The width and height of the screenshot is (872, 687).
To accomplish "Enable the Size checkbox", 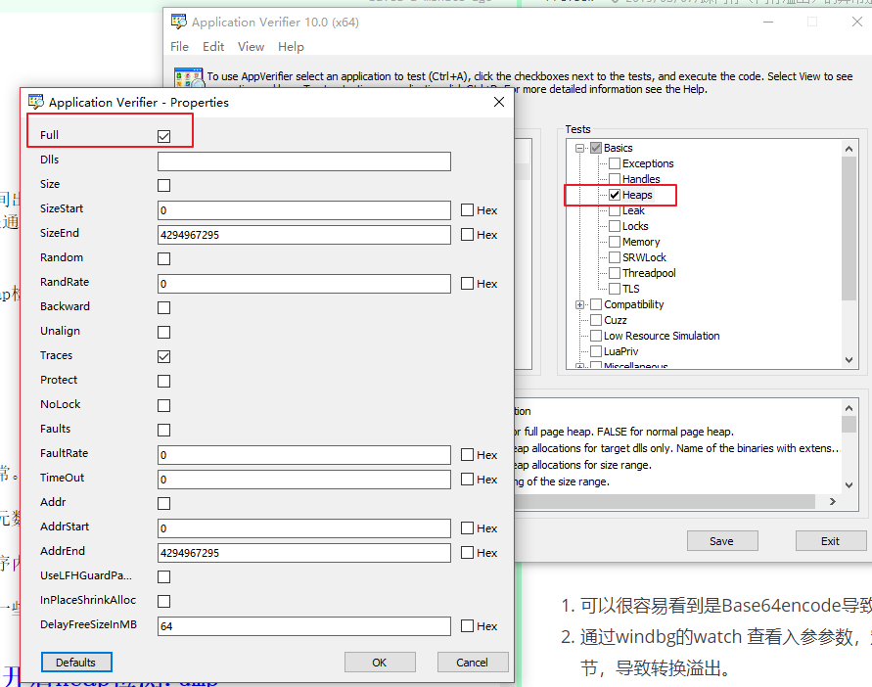I will pos(164,185).
